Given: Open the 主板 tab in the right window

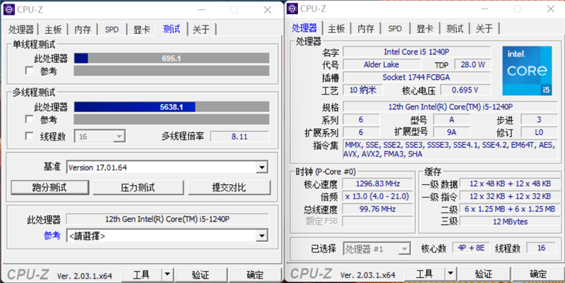Looking at the screenshot, I should pyautogui.click(x=337, y=28).
